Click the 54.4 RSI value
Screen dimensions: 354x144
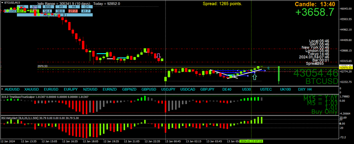[x=47, y=11]
